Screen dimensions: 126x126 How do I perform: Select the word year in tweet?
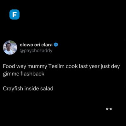[x=94, y=67]
